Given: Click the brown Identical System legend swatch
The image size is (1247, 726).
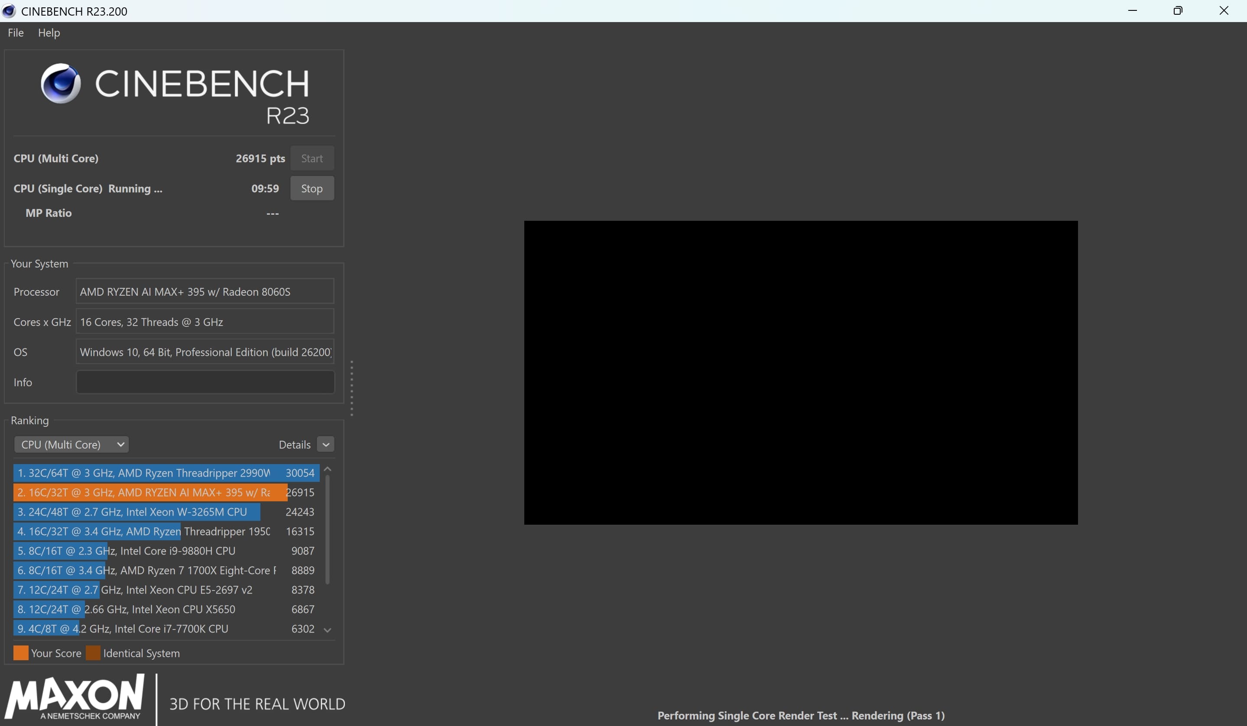Looking at the screenshot, I should (93, 653).
